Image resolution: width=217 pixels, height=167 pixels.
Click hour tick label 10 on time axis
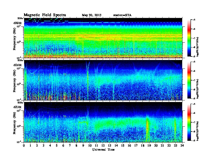click(90, 145)
